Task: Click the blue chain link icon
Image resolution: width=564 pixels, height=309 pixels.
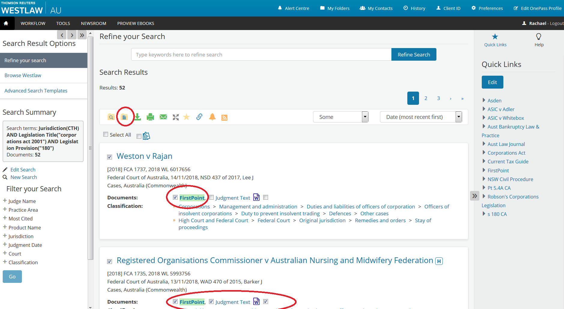Action: point(199,117)
